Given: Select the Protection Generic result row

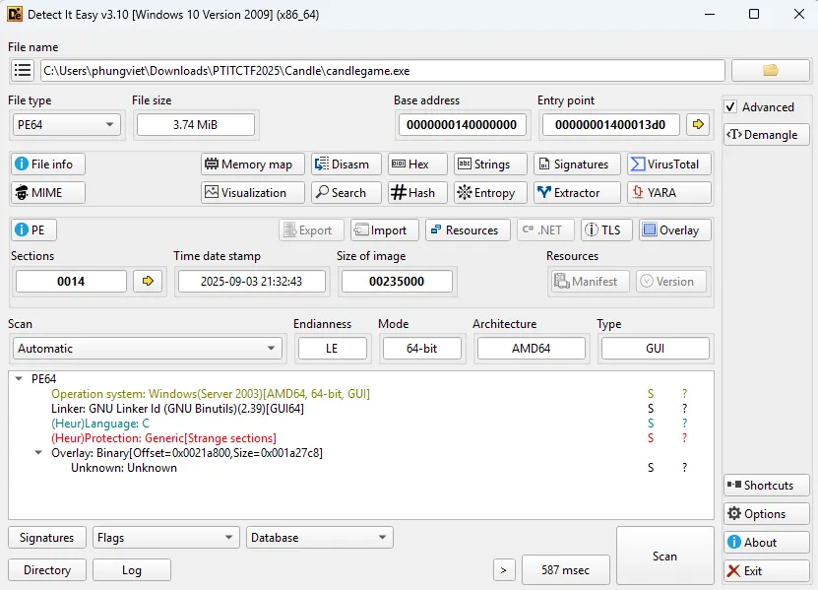Looking at the screenshot, I should coord(163,438).
